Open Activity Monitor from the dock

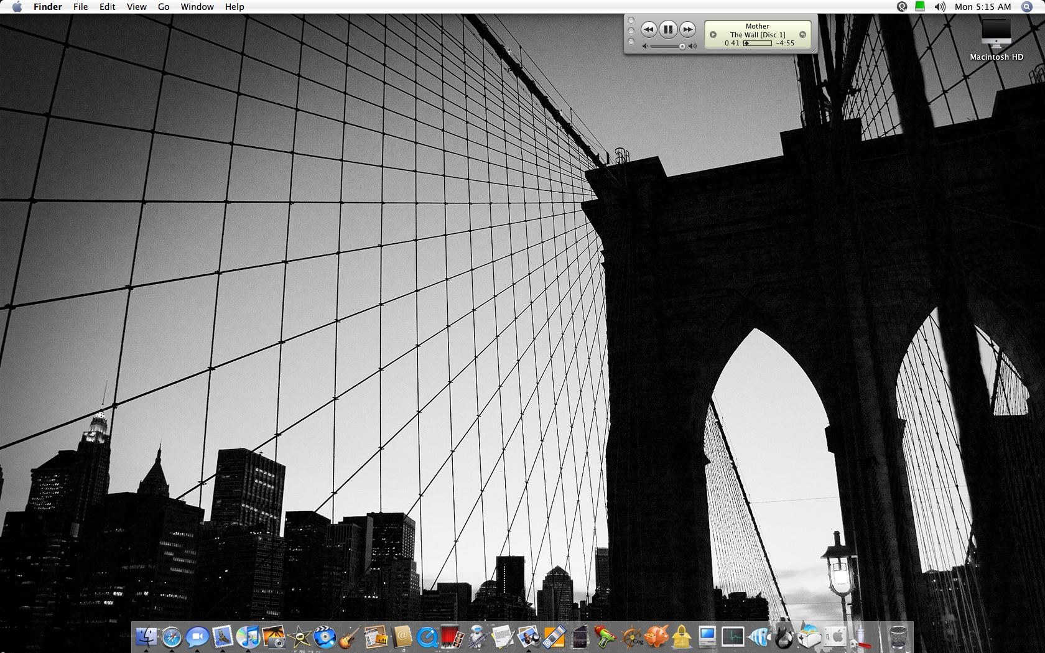tap(733, 636)
